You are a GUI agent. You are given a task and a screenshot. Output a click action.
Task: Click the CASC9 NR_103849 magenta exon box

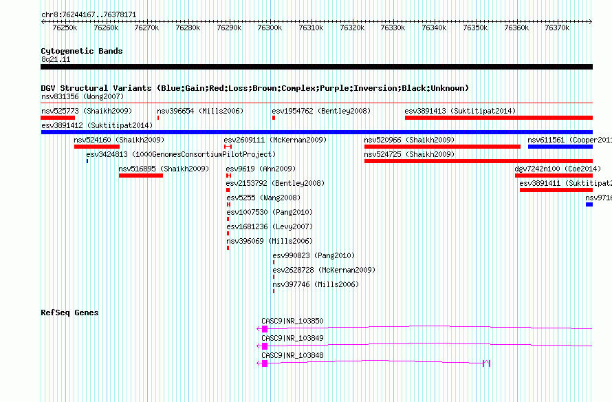coord(265,346)
